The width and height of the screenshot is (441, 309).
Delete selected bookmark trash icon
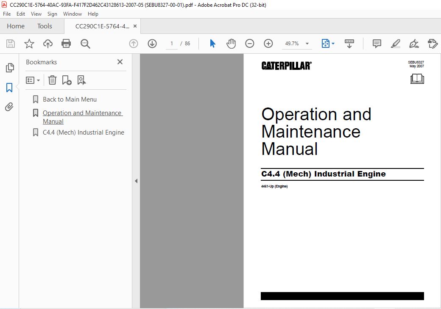pyautogui.click(x=52, y=80)
